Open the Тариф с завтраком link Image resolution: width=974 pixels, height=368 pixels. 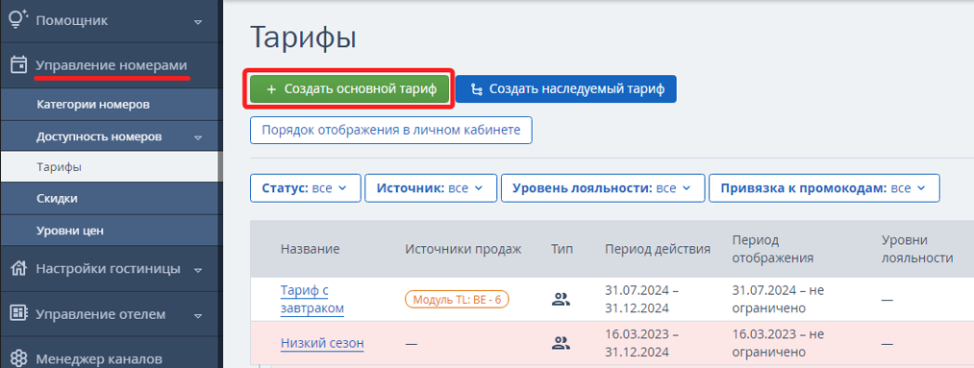click(x=312, y=299)
